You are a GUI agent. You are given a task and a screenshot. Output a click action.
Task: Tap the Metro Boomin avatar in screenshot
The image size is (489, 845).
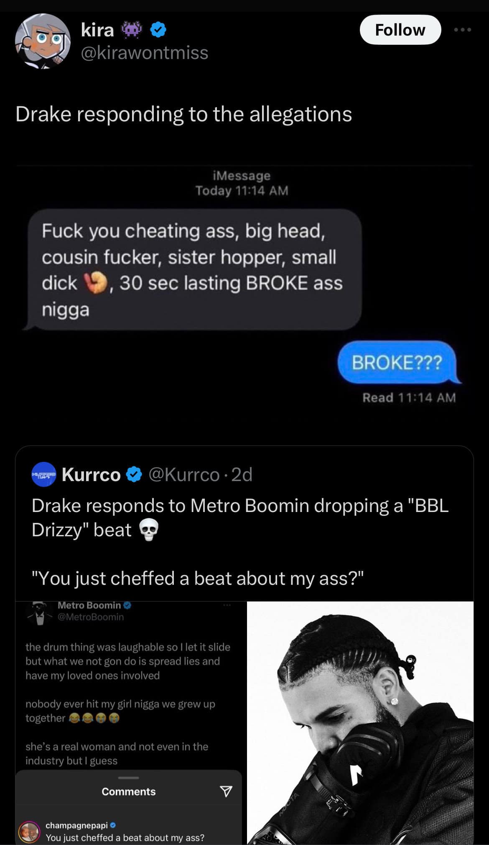click(40, 613)
